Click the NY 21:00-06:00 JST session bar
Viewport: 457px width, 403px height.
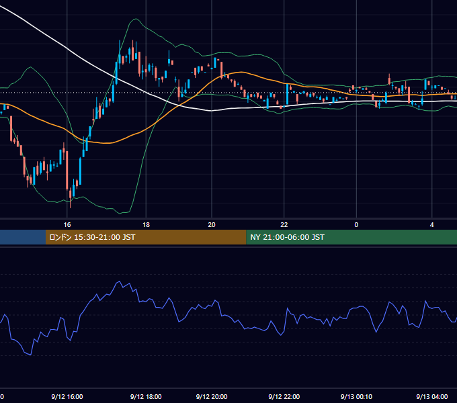pos(351,237)
